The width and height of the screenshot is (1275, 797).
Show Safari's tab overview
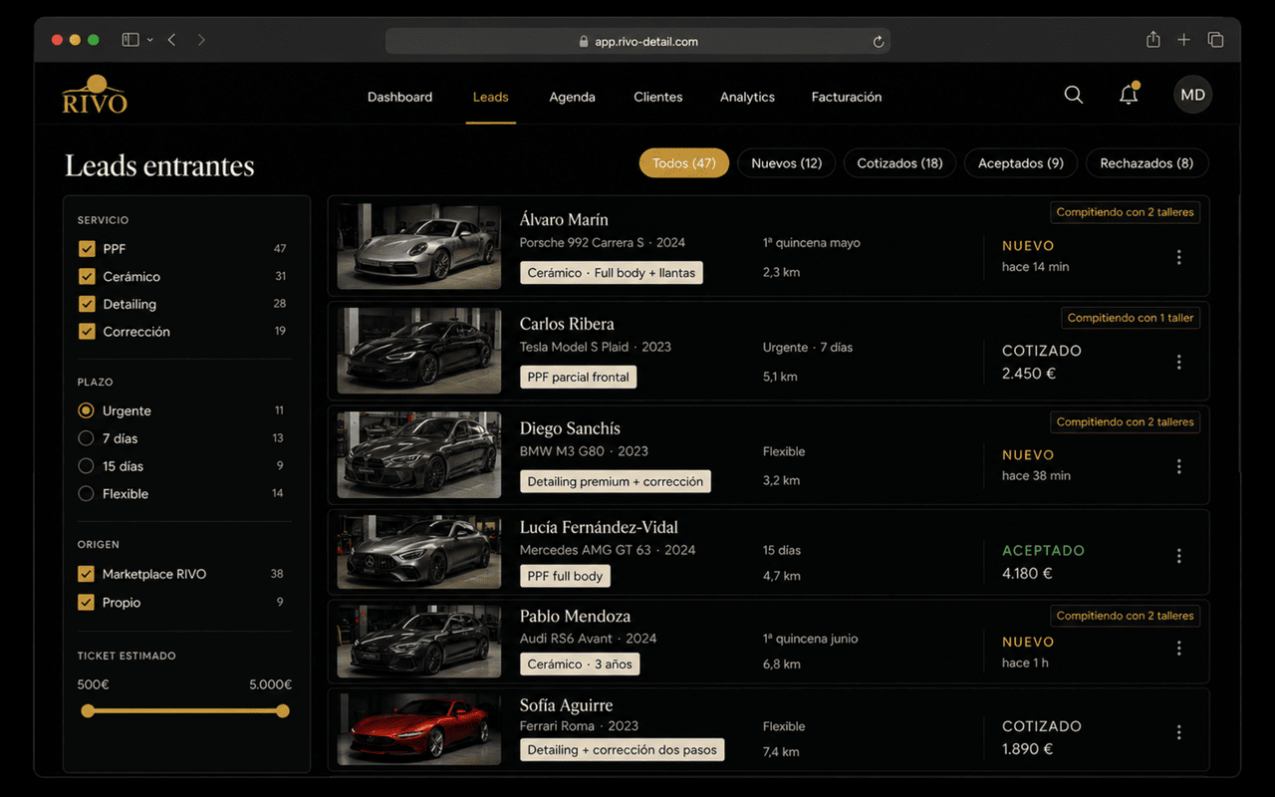(1215, 40)
